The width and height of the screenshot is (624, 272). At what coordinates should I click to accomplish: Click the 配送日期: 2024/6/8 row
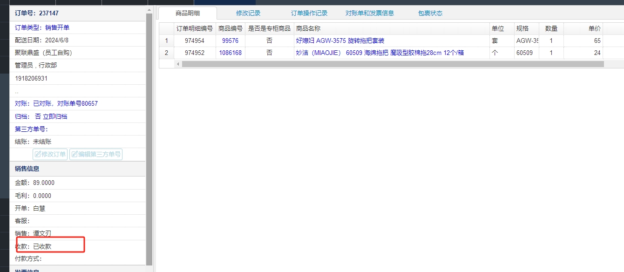(77, 40)
